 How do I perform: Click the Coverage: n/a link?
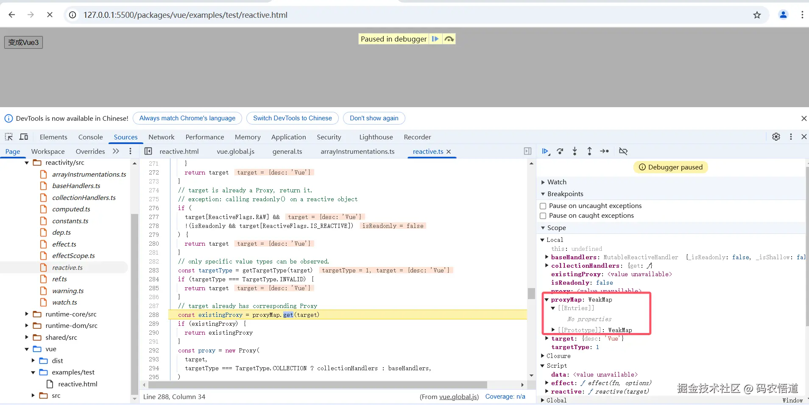(505, 397)
